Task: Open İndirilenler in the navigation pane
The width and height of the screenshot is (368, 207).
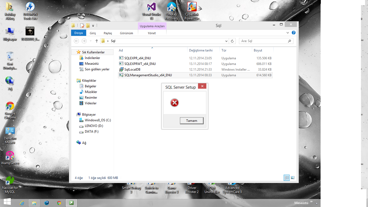Action: click(90, 58)
